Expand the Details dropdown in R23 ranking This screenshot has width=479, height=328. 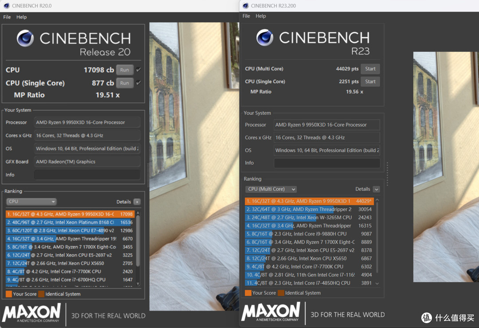(377, 189)
